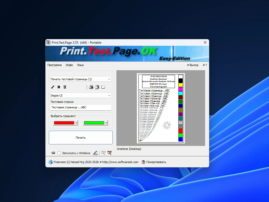The image size is (269, 202).
Task: Click the Тестовая строка: label
Action: pyautogui.click(x=62, y=102)
